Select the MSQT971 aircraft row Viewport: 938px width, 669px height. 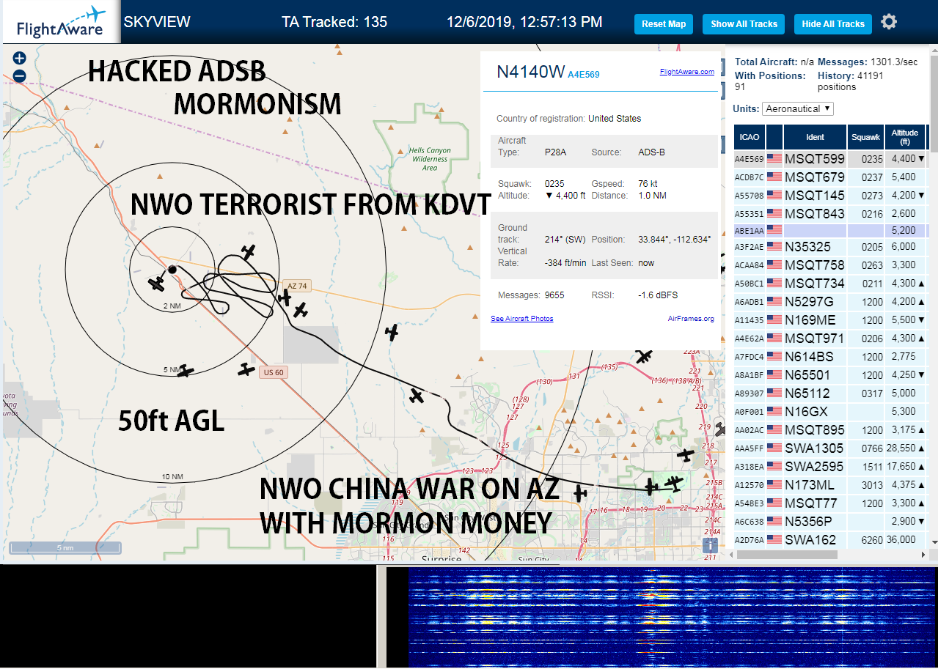click(x=830, y=338)
